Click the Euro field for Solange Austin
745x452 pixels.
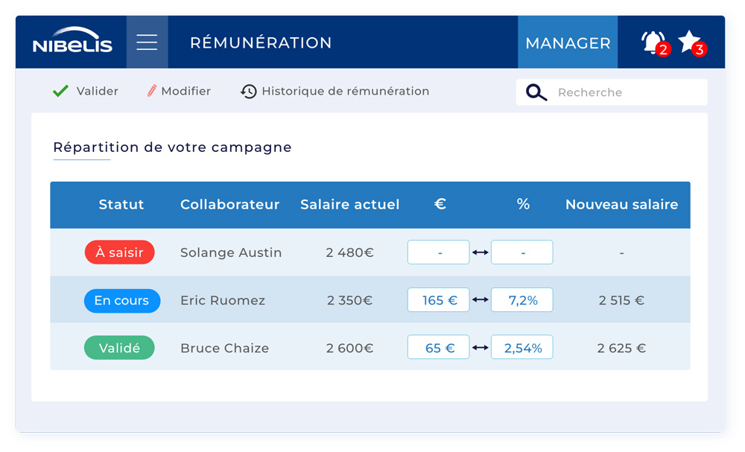438,252
